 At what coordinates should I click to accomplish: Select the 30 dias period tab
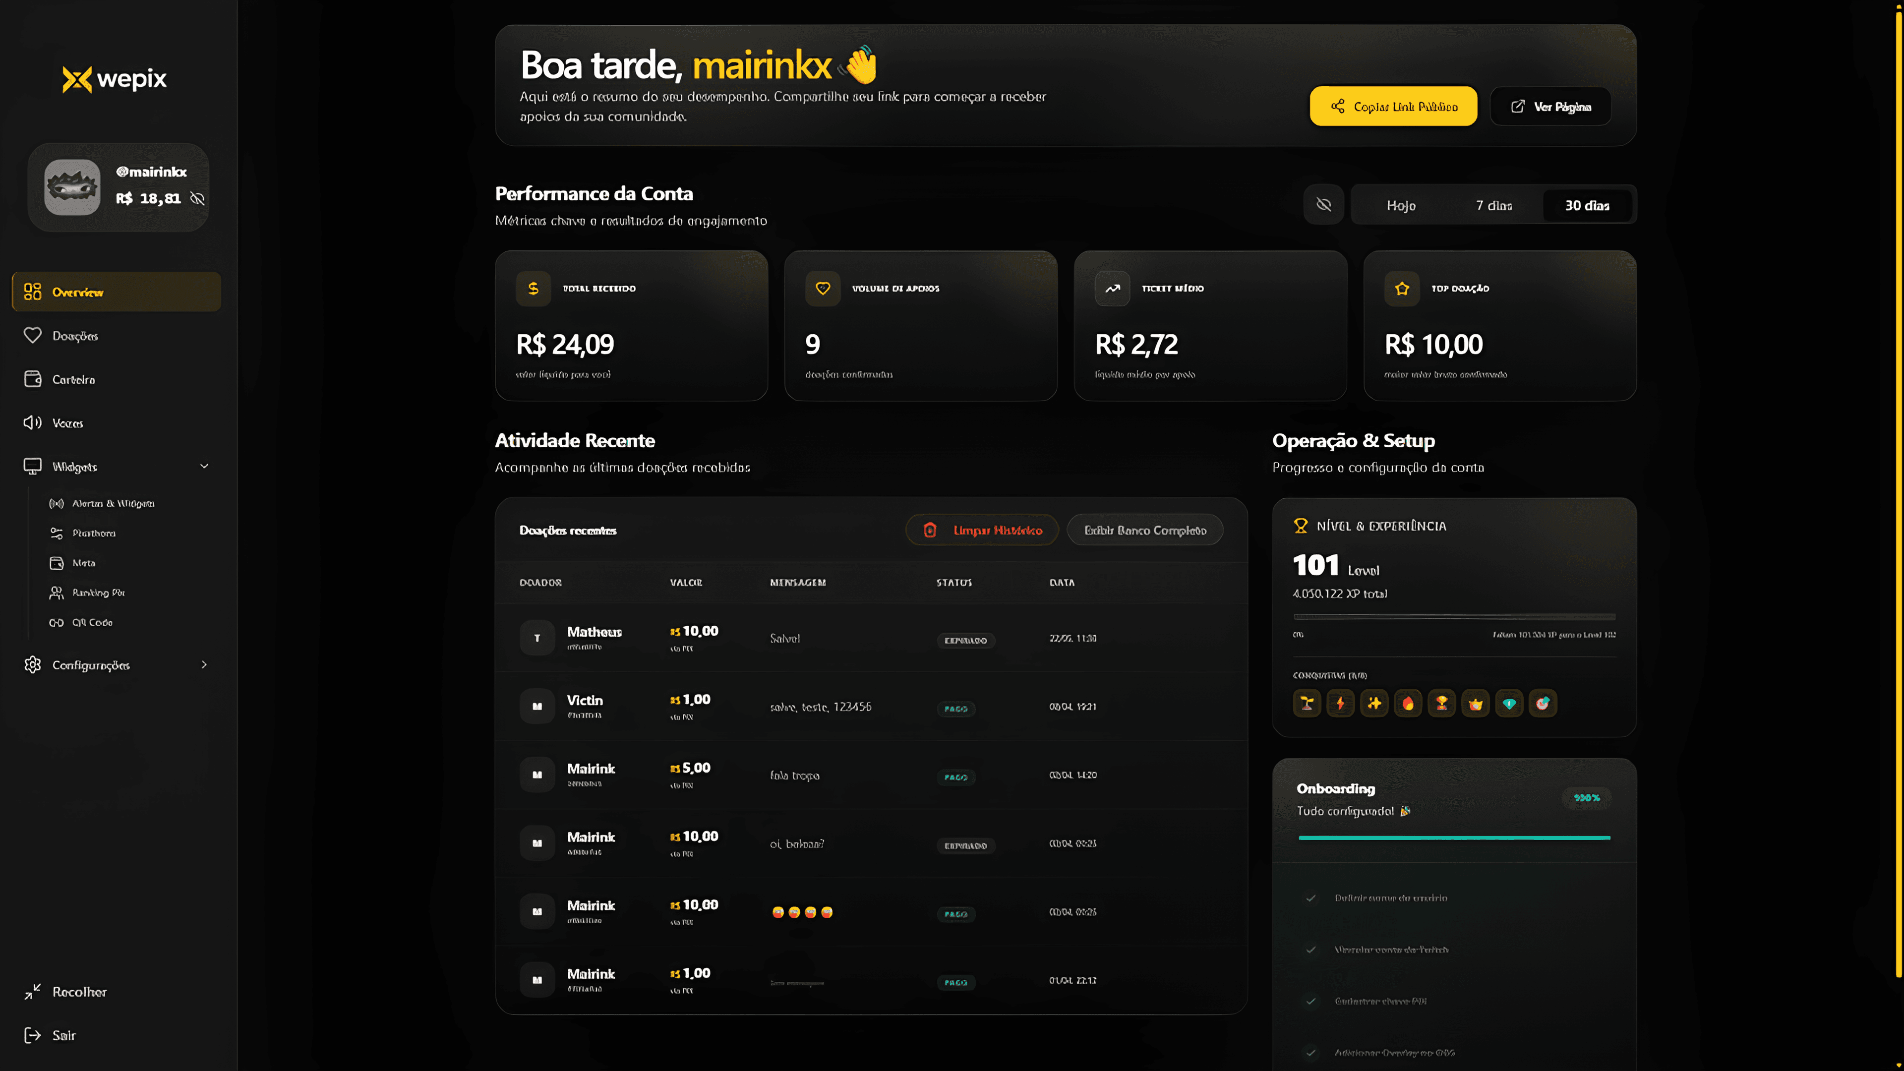tap(1587, 205)
